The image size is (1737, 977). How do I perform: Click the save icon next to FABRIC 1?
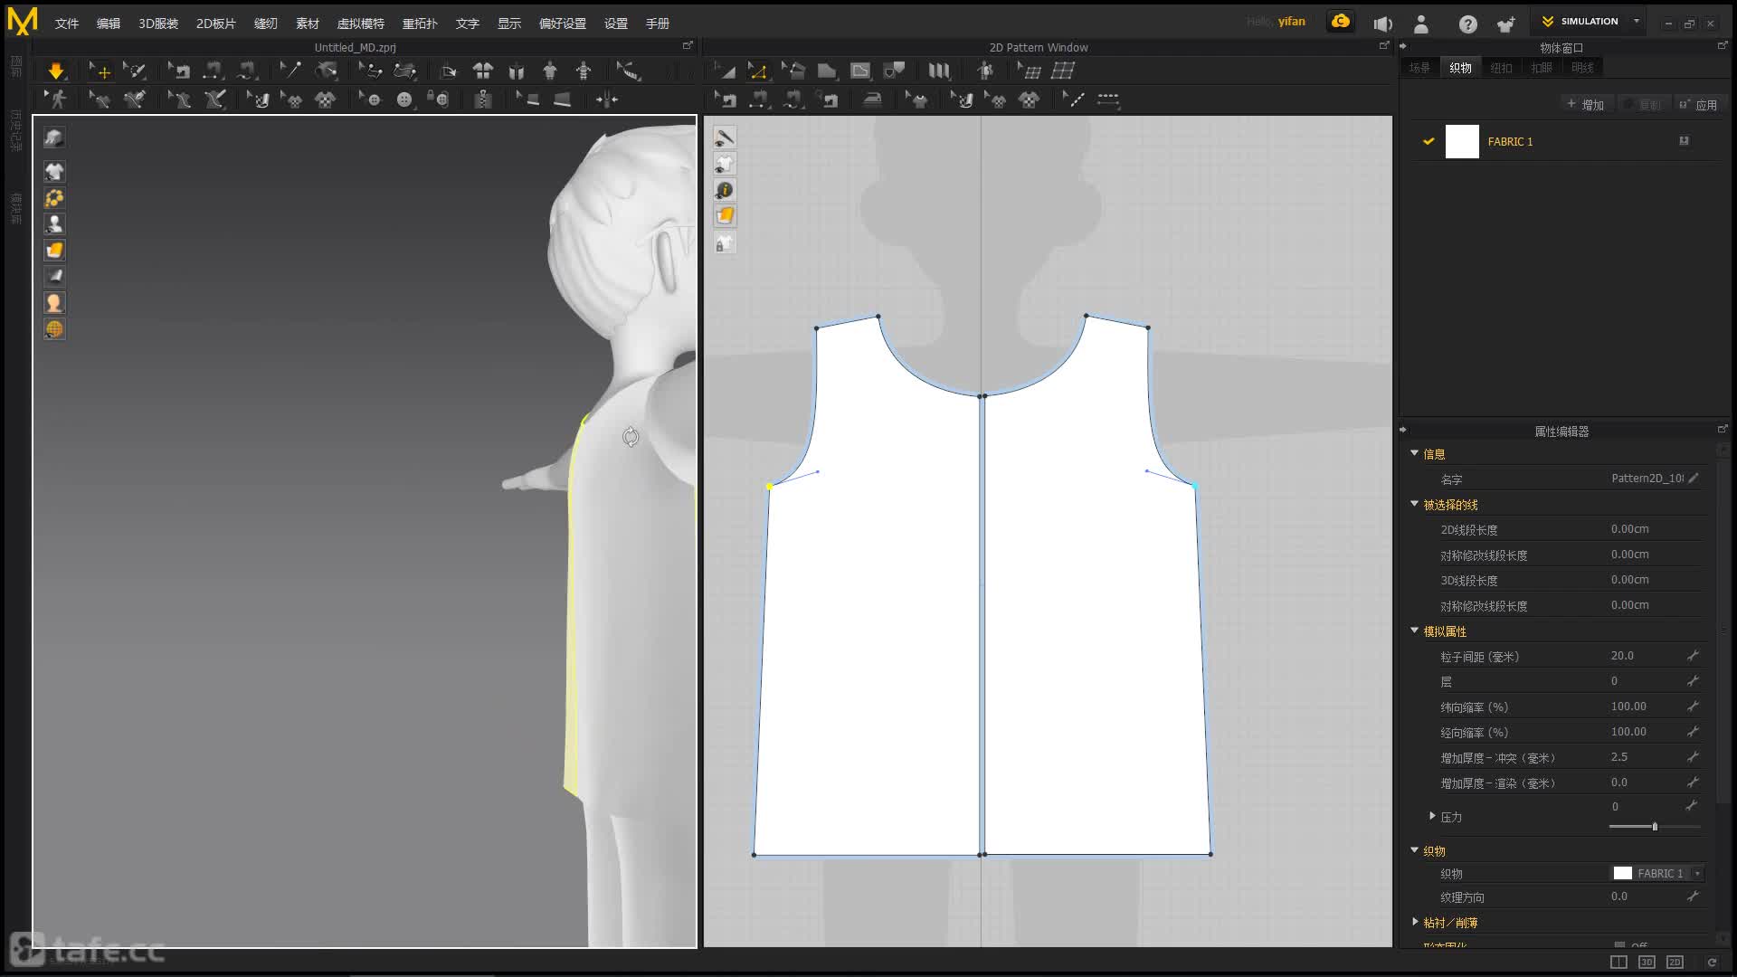[x=1684, y=141]
